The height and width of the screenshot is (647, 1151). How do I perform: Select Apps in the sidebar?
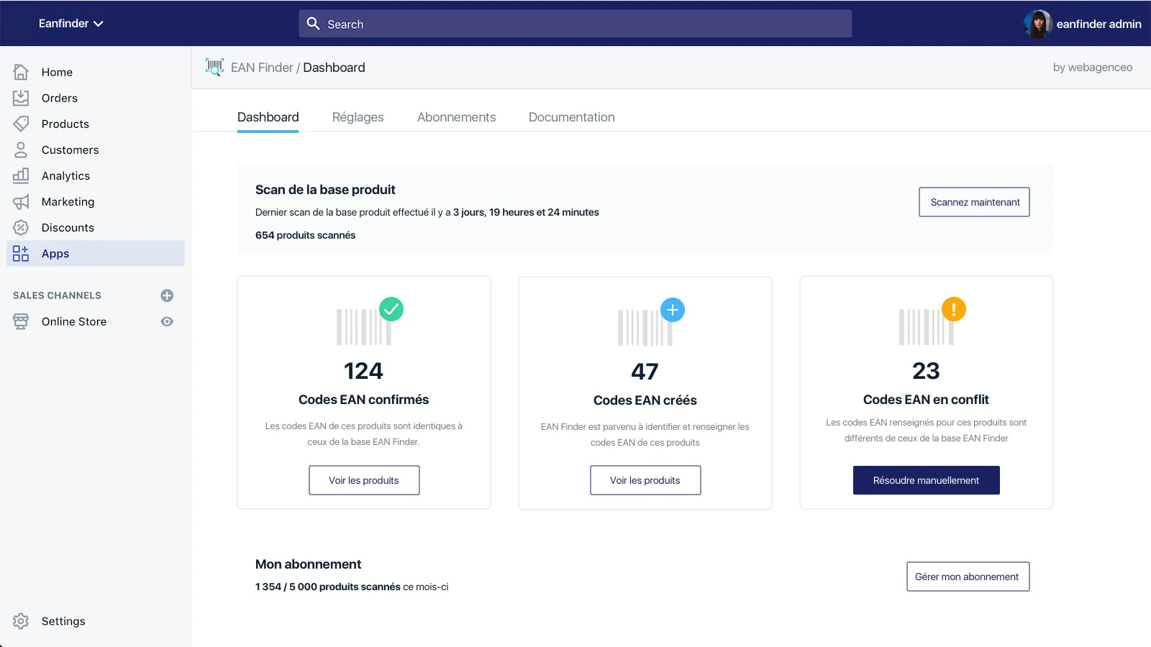click(x=96, y=253)
